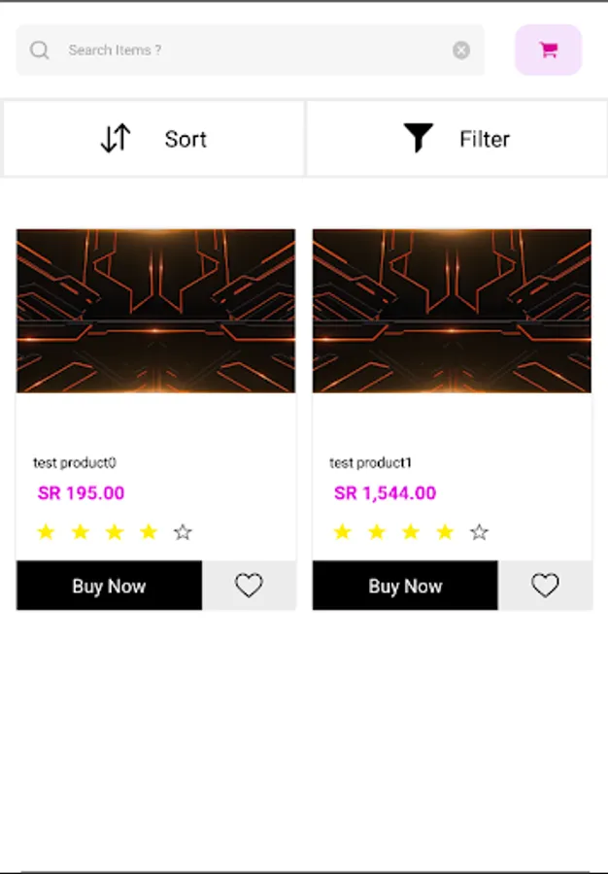Click the SR 1,544.00 price label
Screen dimensions: 608x874
click(x=385, y=492)
